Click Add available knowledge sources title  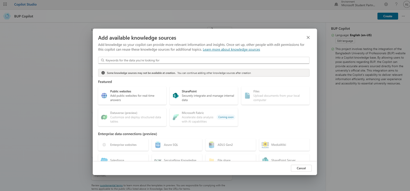[x=137, y=38]
